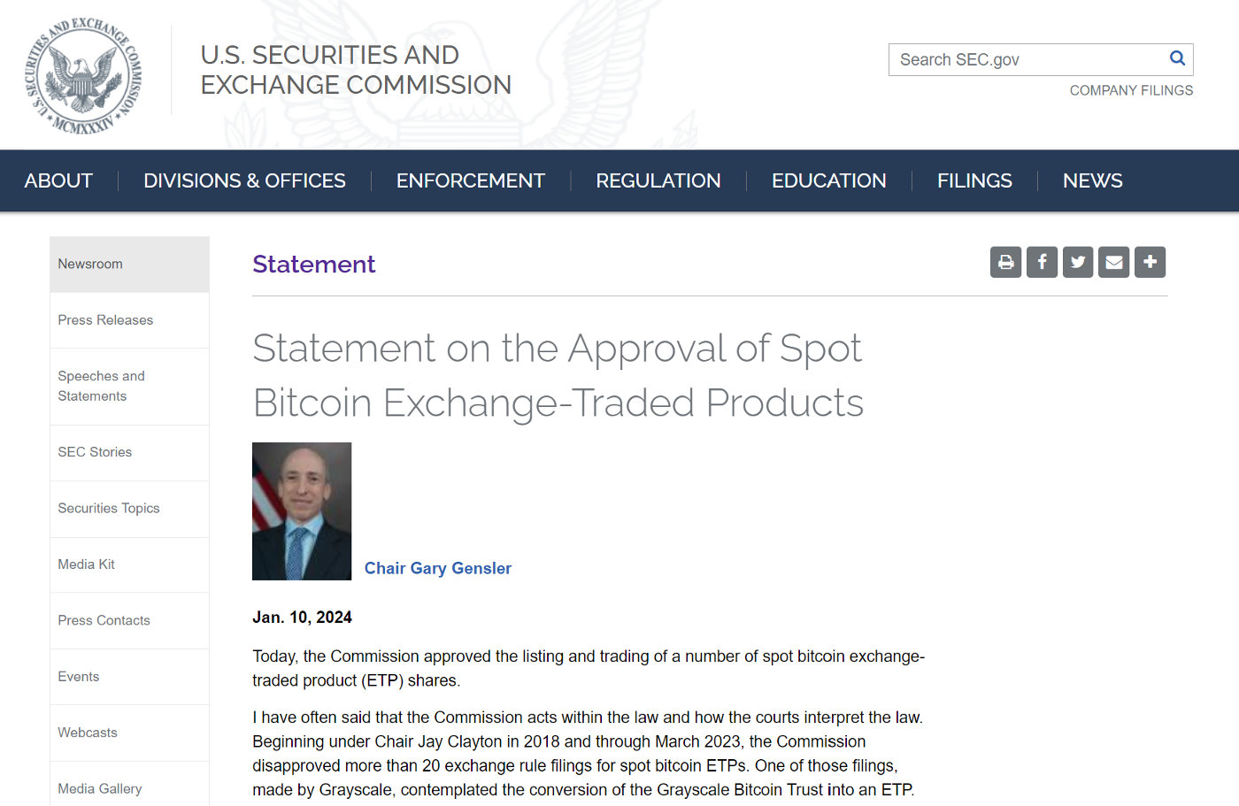This screenshot has height=806, width=1239.
Task: Expand Divisions & Offices menu
Action: (x=244, y=180)
